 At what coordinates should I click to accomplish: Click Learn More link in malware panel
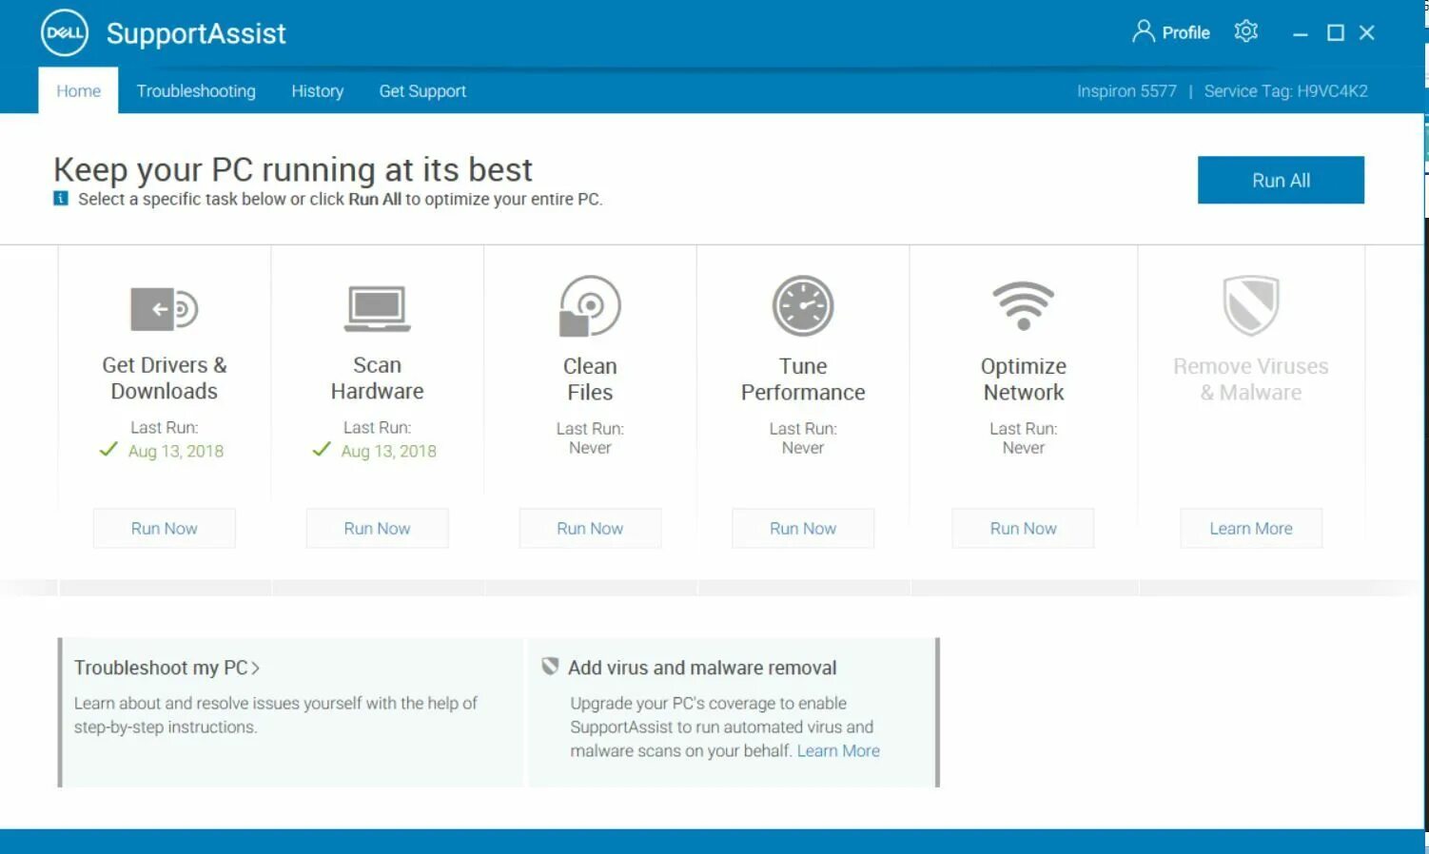tap(838, 750)
